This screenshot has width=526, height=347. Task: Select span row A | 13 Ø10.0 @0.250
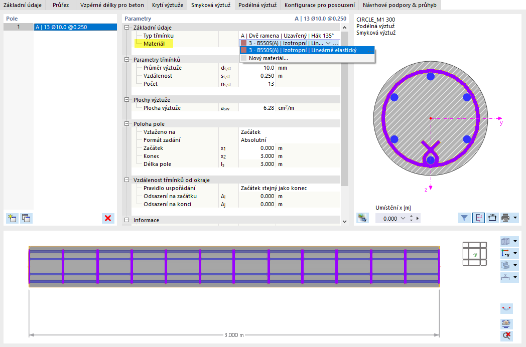(x=75, y=27)
